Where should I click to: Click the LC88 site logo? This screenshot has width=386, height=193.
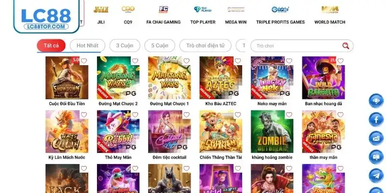(46, 16)
